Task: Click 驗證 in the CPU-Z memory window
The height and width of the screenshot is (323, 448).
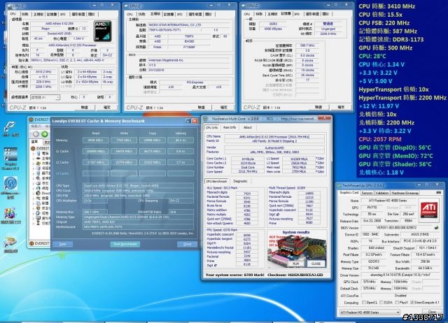Action: coord(318,107)
